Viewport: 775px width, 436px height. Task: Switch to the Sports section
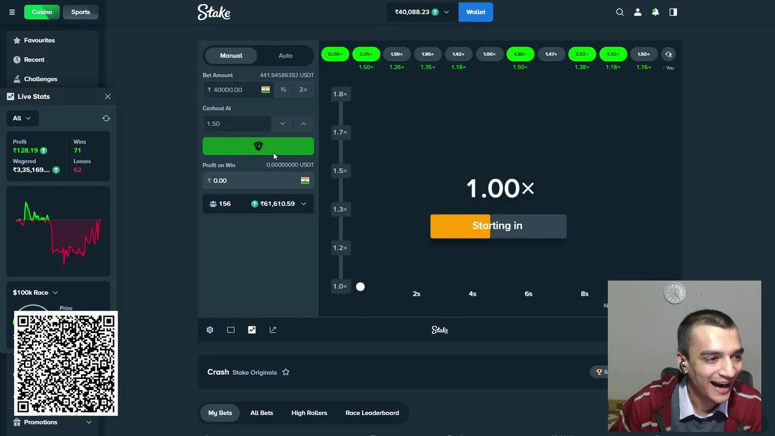(81, 12)
